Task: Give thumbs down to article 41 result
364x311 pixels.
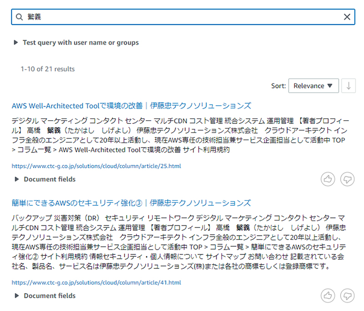Action: pyautogui.click(x=347, y=296)
